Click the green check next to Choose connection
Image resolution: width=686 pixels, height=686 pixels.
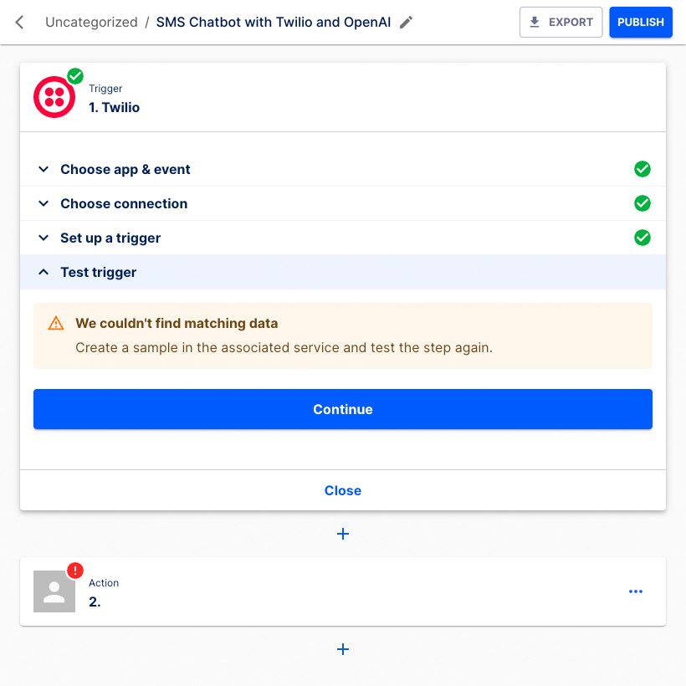coord(642,203)
